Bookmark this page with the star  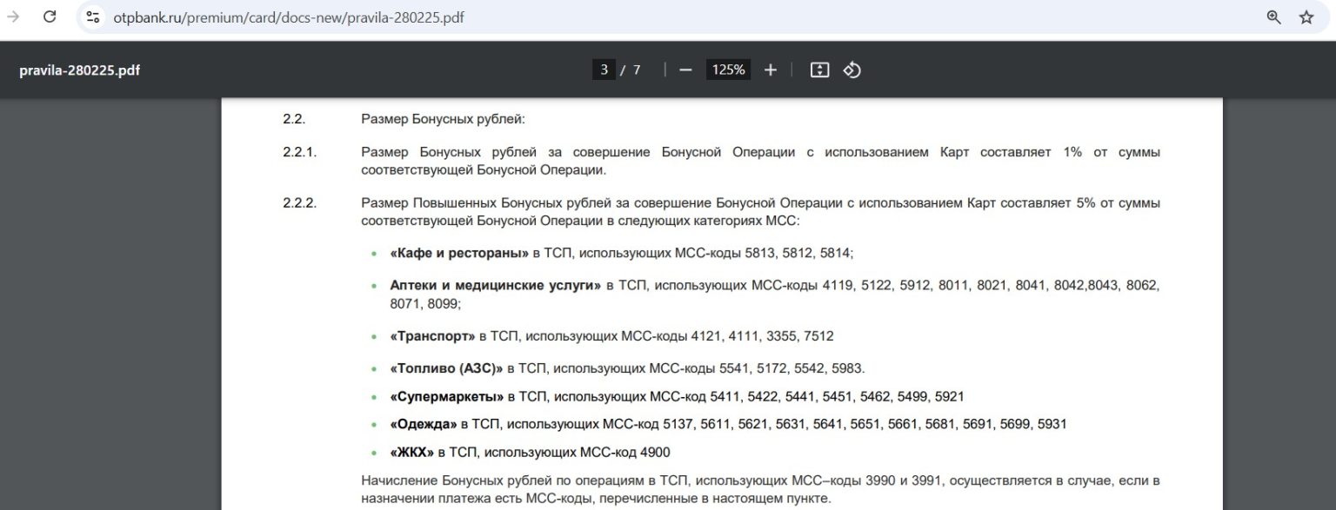click(x=1306, y=17)
